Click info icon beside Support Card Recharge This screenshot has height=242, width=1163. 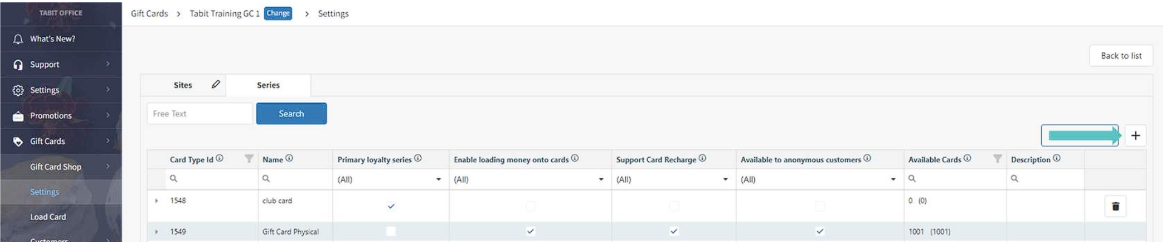point(702,158)
